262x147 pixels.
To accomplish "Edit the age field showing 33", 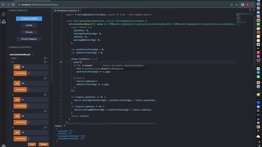I will pos(34,83).
